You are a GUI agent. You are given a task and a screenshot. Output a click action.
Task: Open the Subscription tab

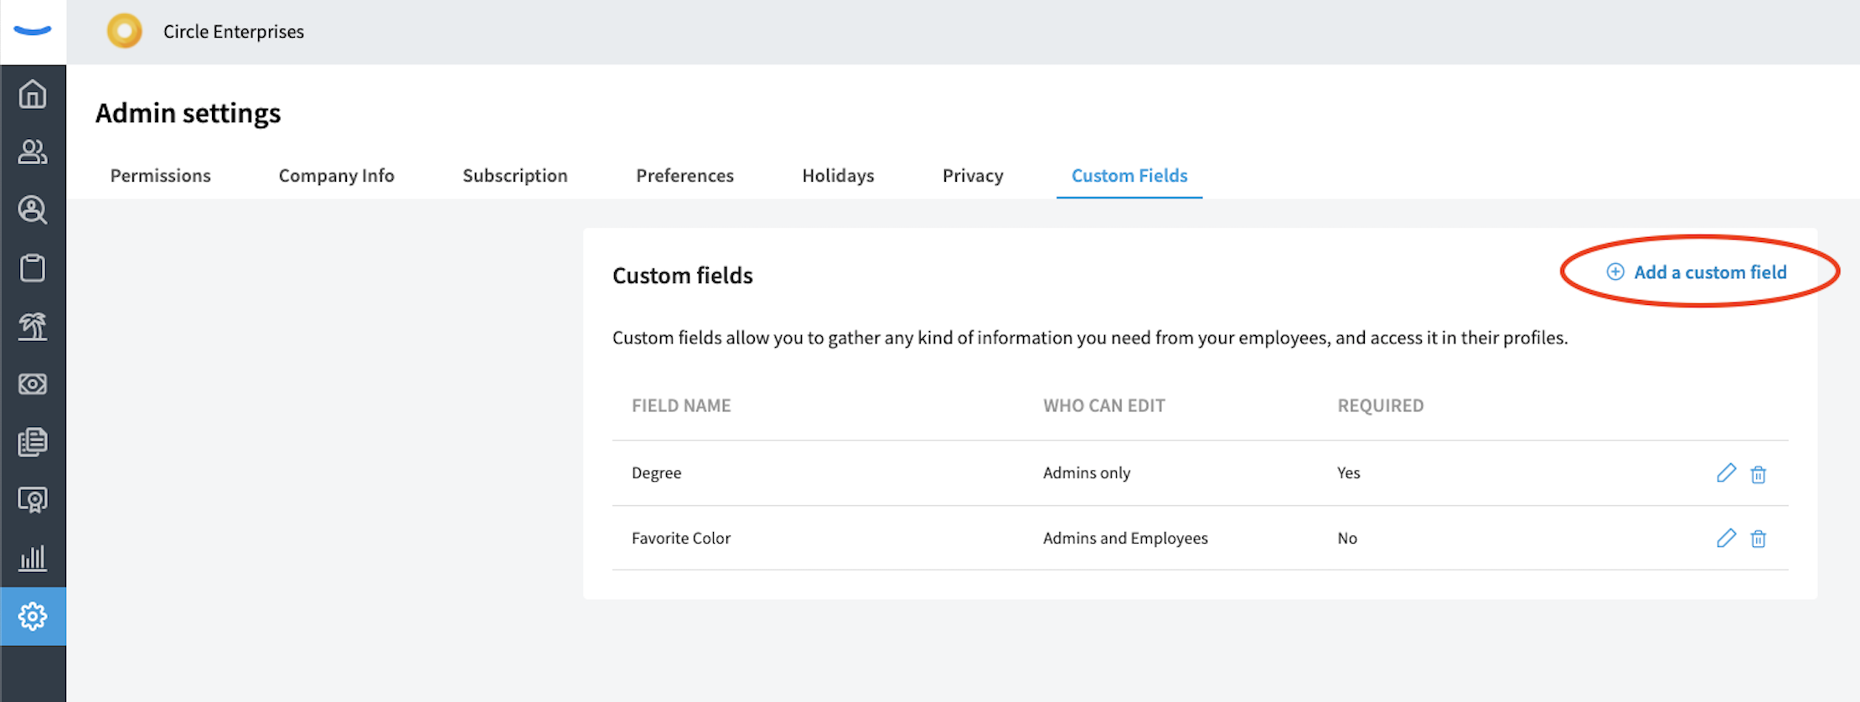pos(515,175)
